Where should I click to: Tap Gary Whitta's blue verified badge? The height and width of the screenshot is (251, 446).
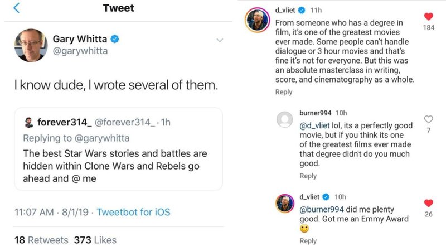(115, 39)
